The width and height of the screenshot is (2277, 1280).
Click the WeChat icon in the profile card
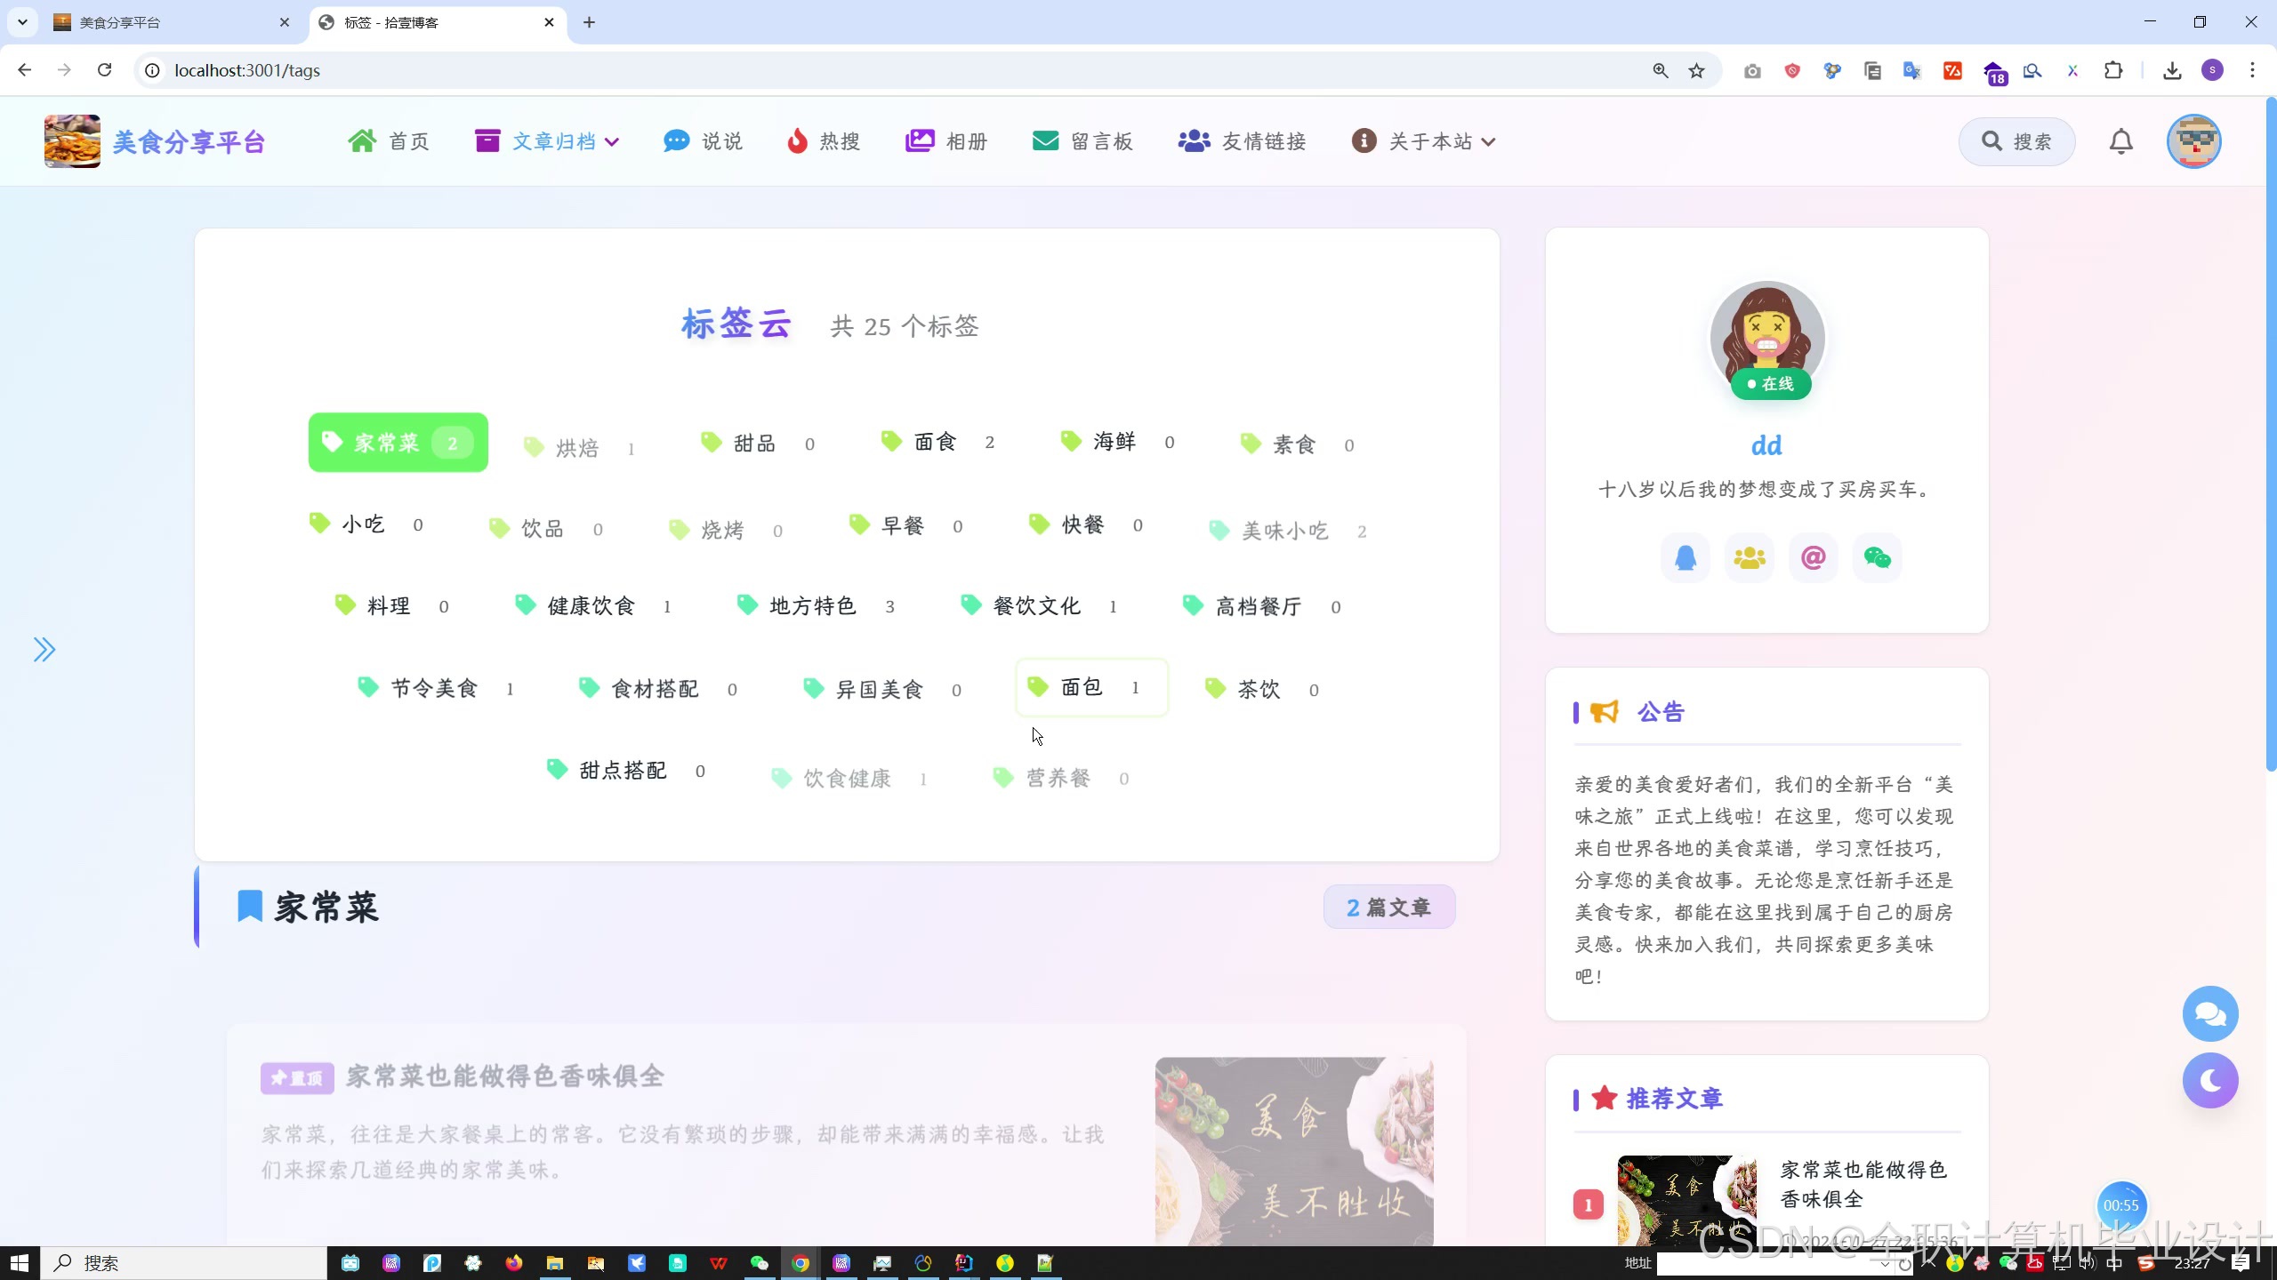pyautogui.click(x=1877, y=558)
